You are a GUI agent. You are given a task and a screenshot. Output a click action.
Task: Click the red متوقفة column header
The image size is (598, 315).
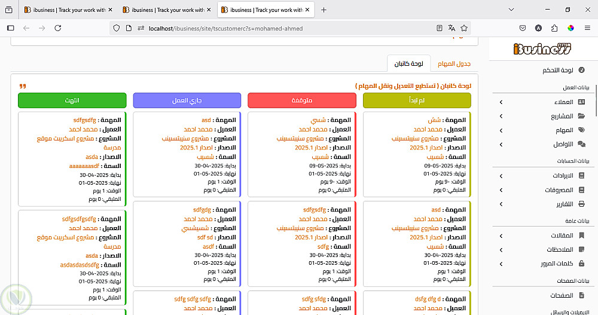[301, 100]
